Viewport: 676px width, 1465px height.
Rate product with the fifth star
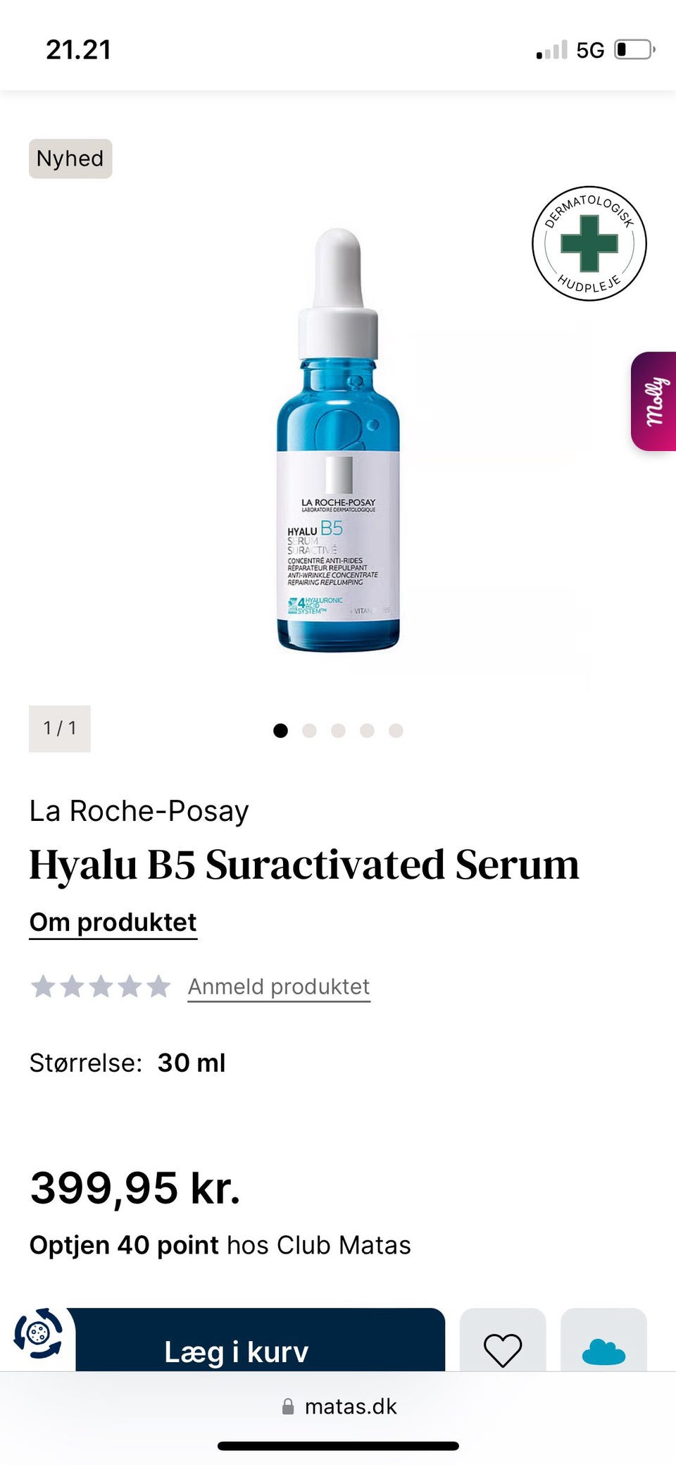click(158, 987)
